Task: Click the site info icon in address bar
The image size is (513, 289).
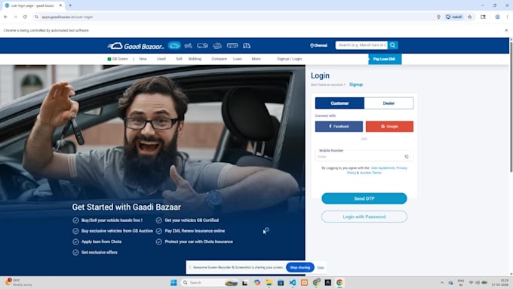Action: pos(36,17)
